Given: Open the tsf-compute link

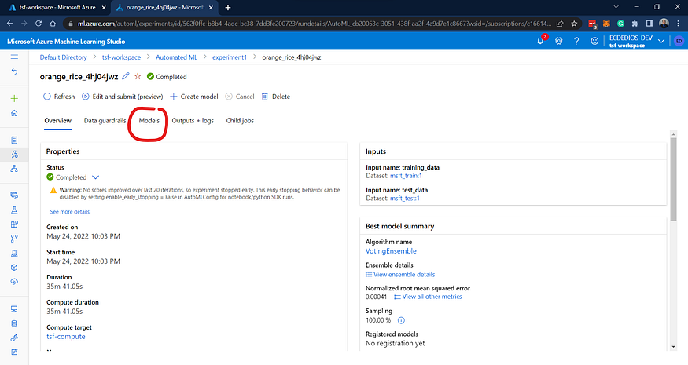Looking at the screenshot, I should (66, 337).
